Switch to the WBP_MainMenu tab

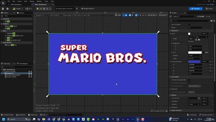16,4
